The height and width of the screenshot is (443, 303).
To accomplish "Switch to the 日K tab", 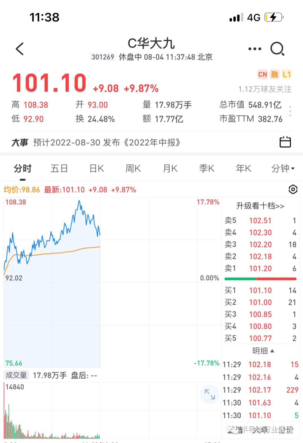I will (97, 169).
